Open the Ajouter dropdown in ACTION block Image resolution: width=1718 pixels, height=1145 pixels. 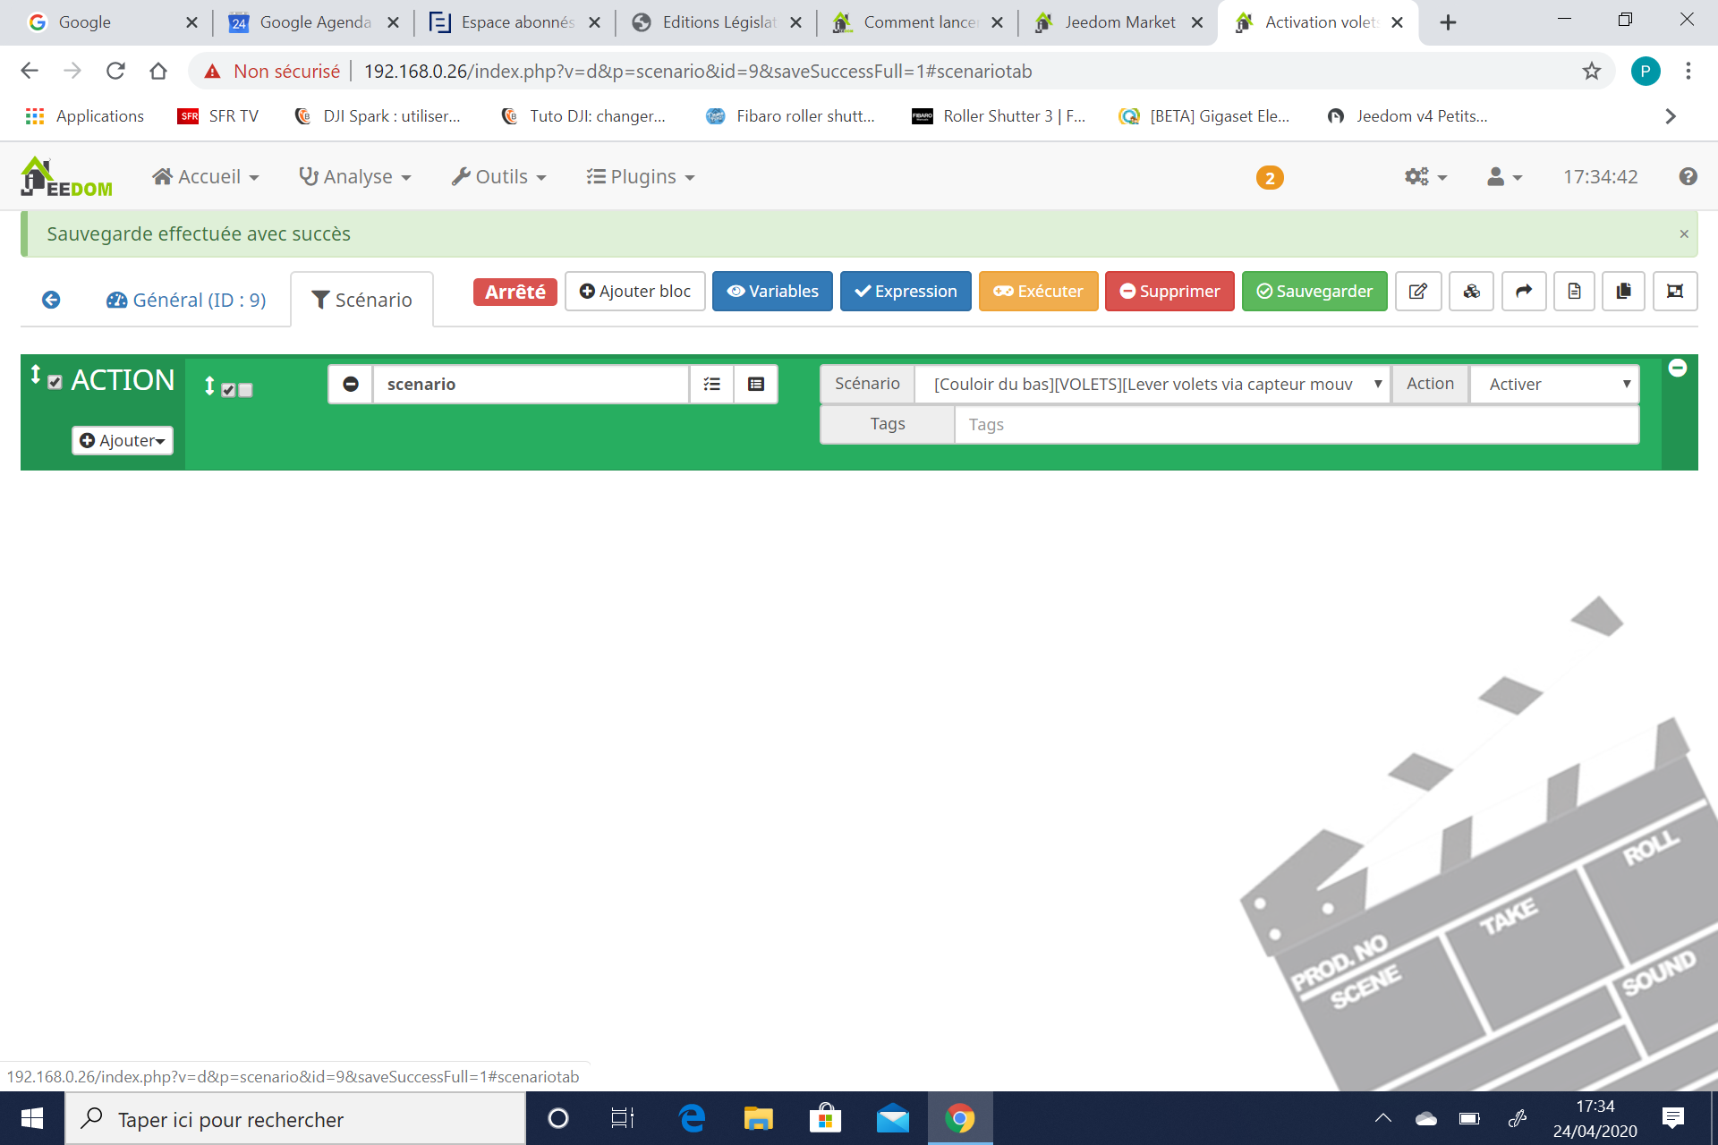(x=123, y=440)
